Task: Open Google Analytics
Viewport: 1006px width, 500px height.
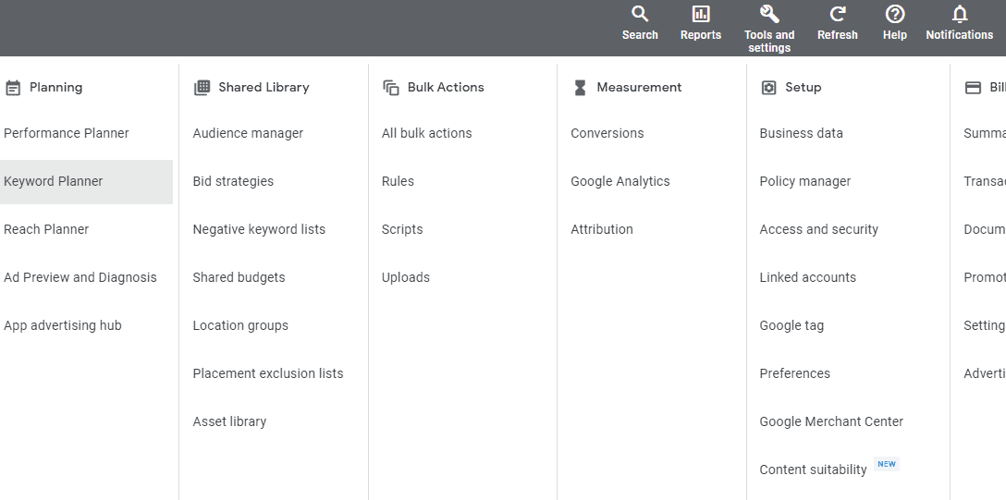Action: (620, 181)
